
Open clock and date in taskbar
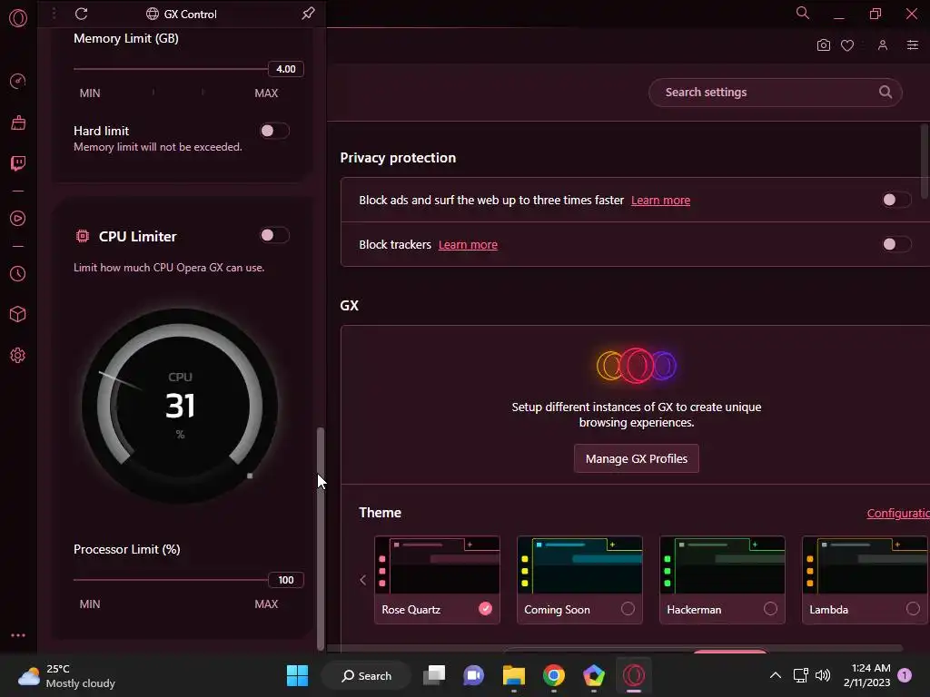(866, 675)
